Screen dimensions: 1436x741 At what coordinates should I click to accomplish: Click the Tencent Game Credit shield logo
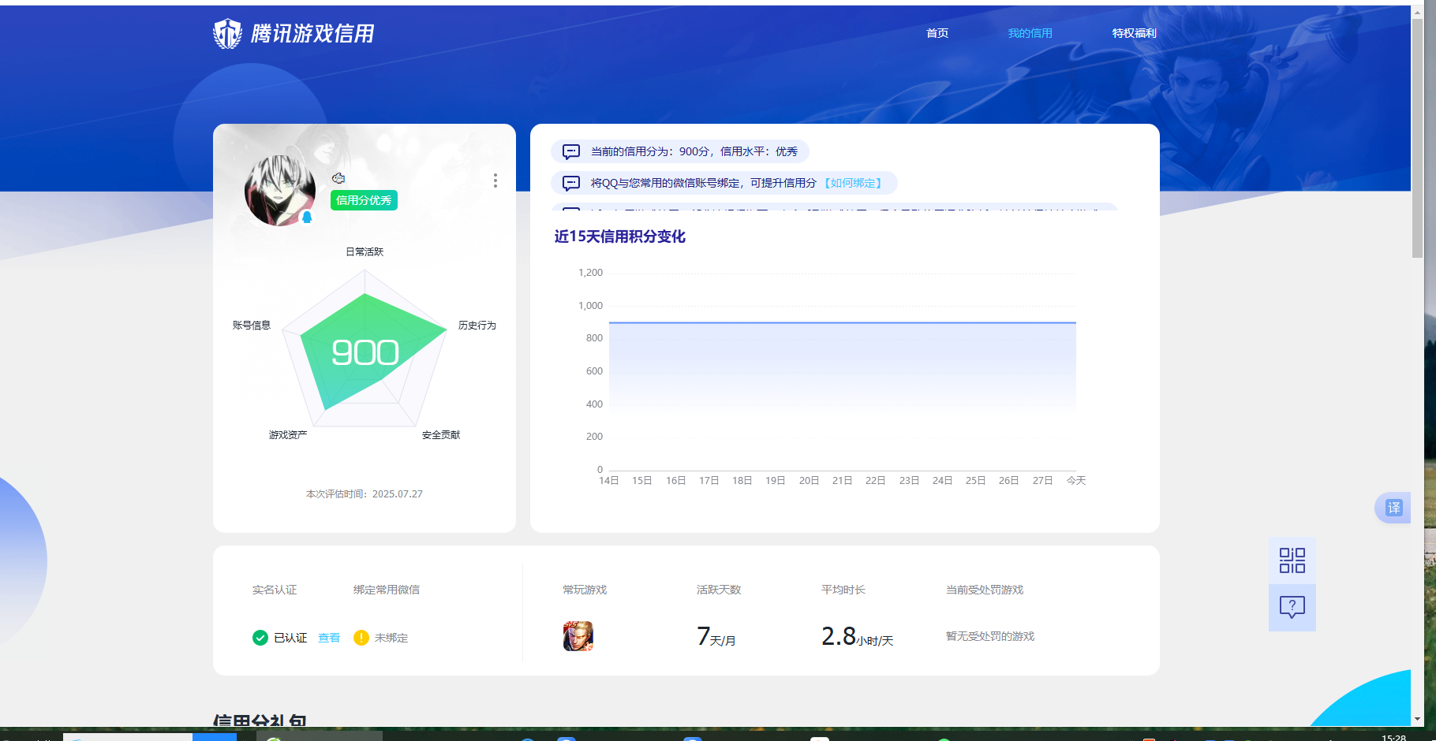tap(228, 34)
